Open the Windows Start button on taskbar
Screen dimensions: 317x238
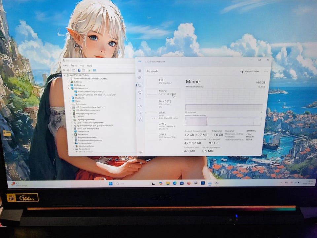(x=111, y=183)
